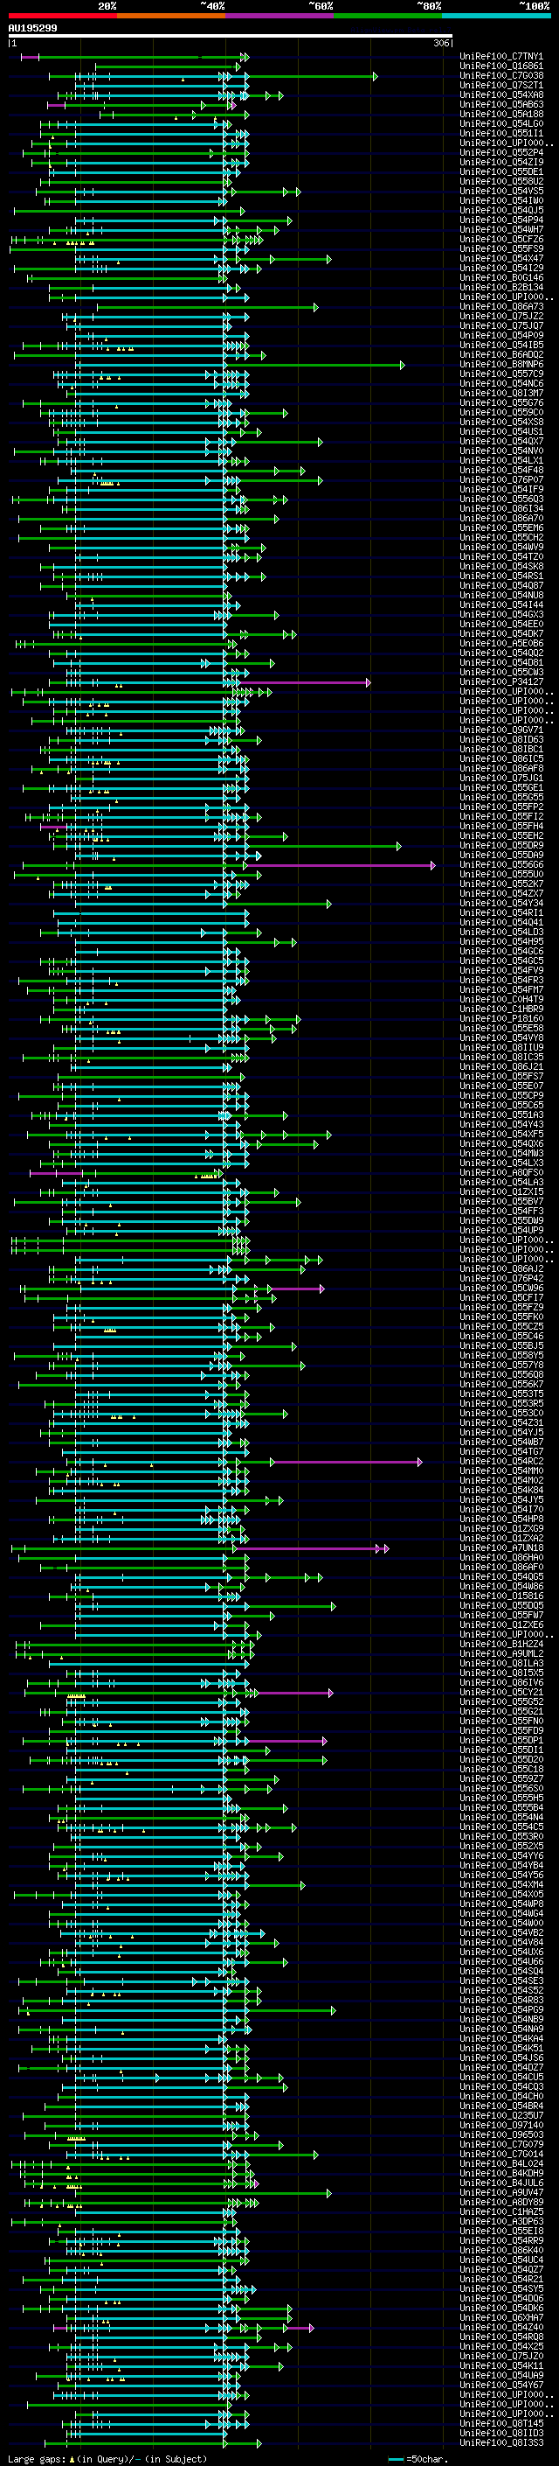Select hit label UniRef100_Q54IB5

(x=501, y=345)
